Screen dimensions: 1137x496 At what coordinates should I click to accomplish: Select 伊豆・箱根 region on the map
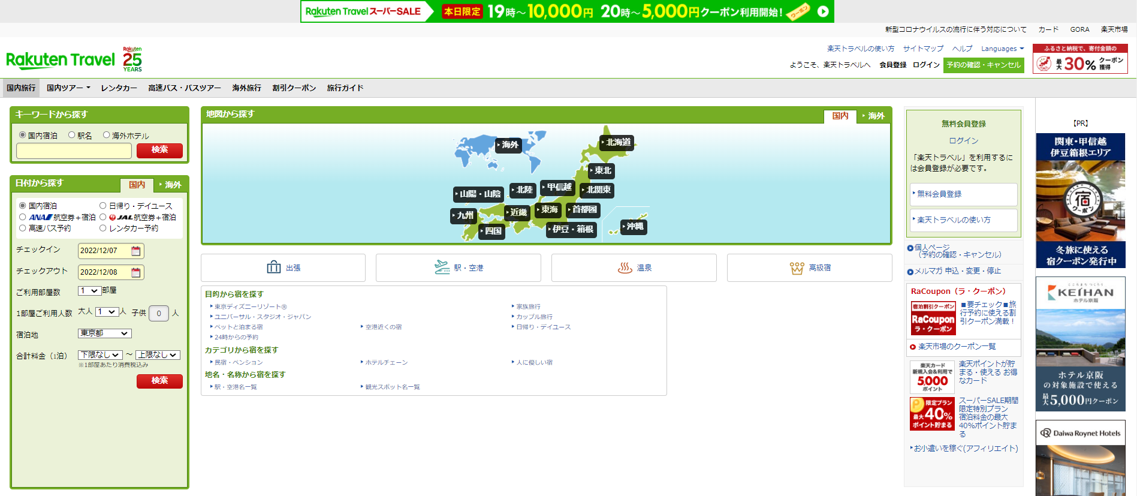click(x=571, y=229)
